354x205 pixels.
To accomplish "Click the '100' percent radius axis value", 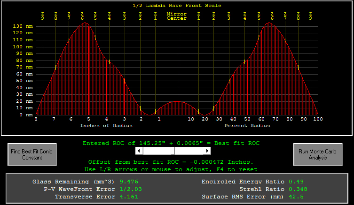I will pyautogui.click(x=318, y=119).
